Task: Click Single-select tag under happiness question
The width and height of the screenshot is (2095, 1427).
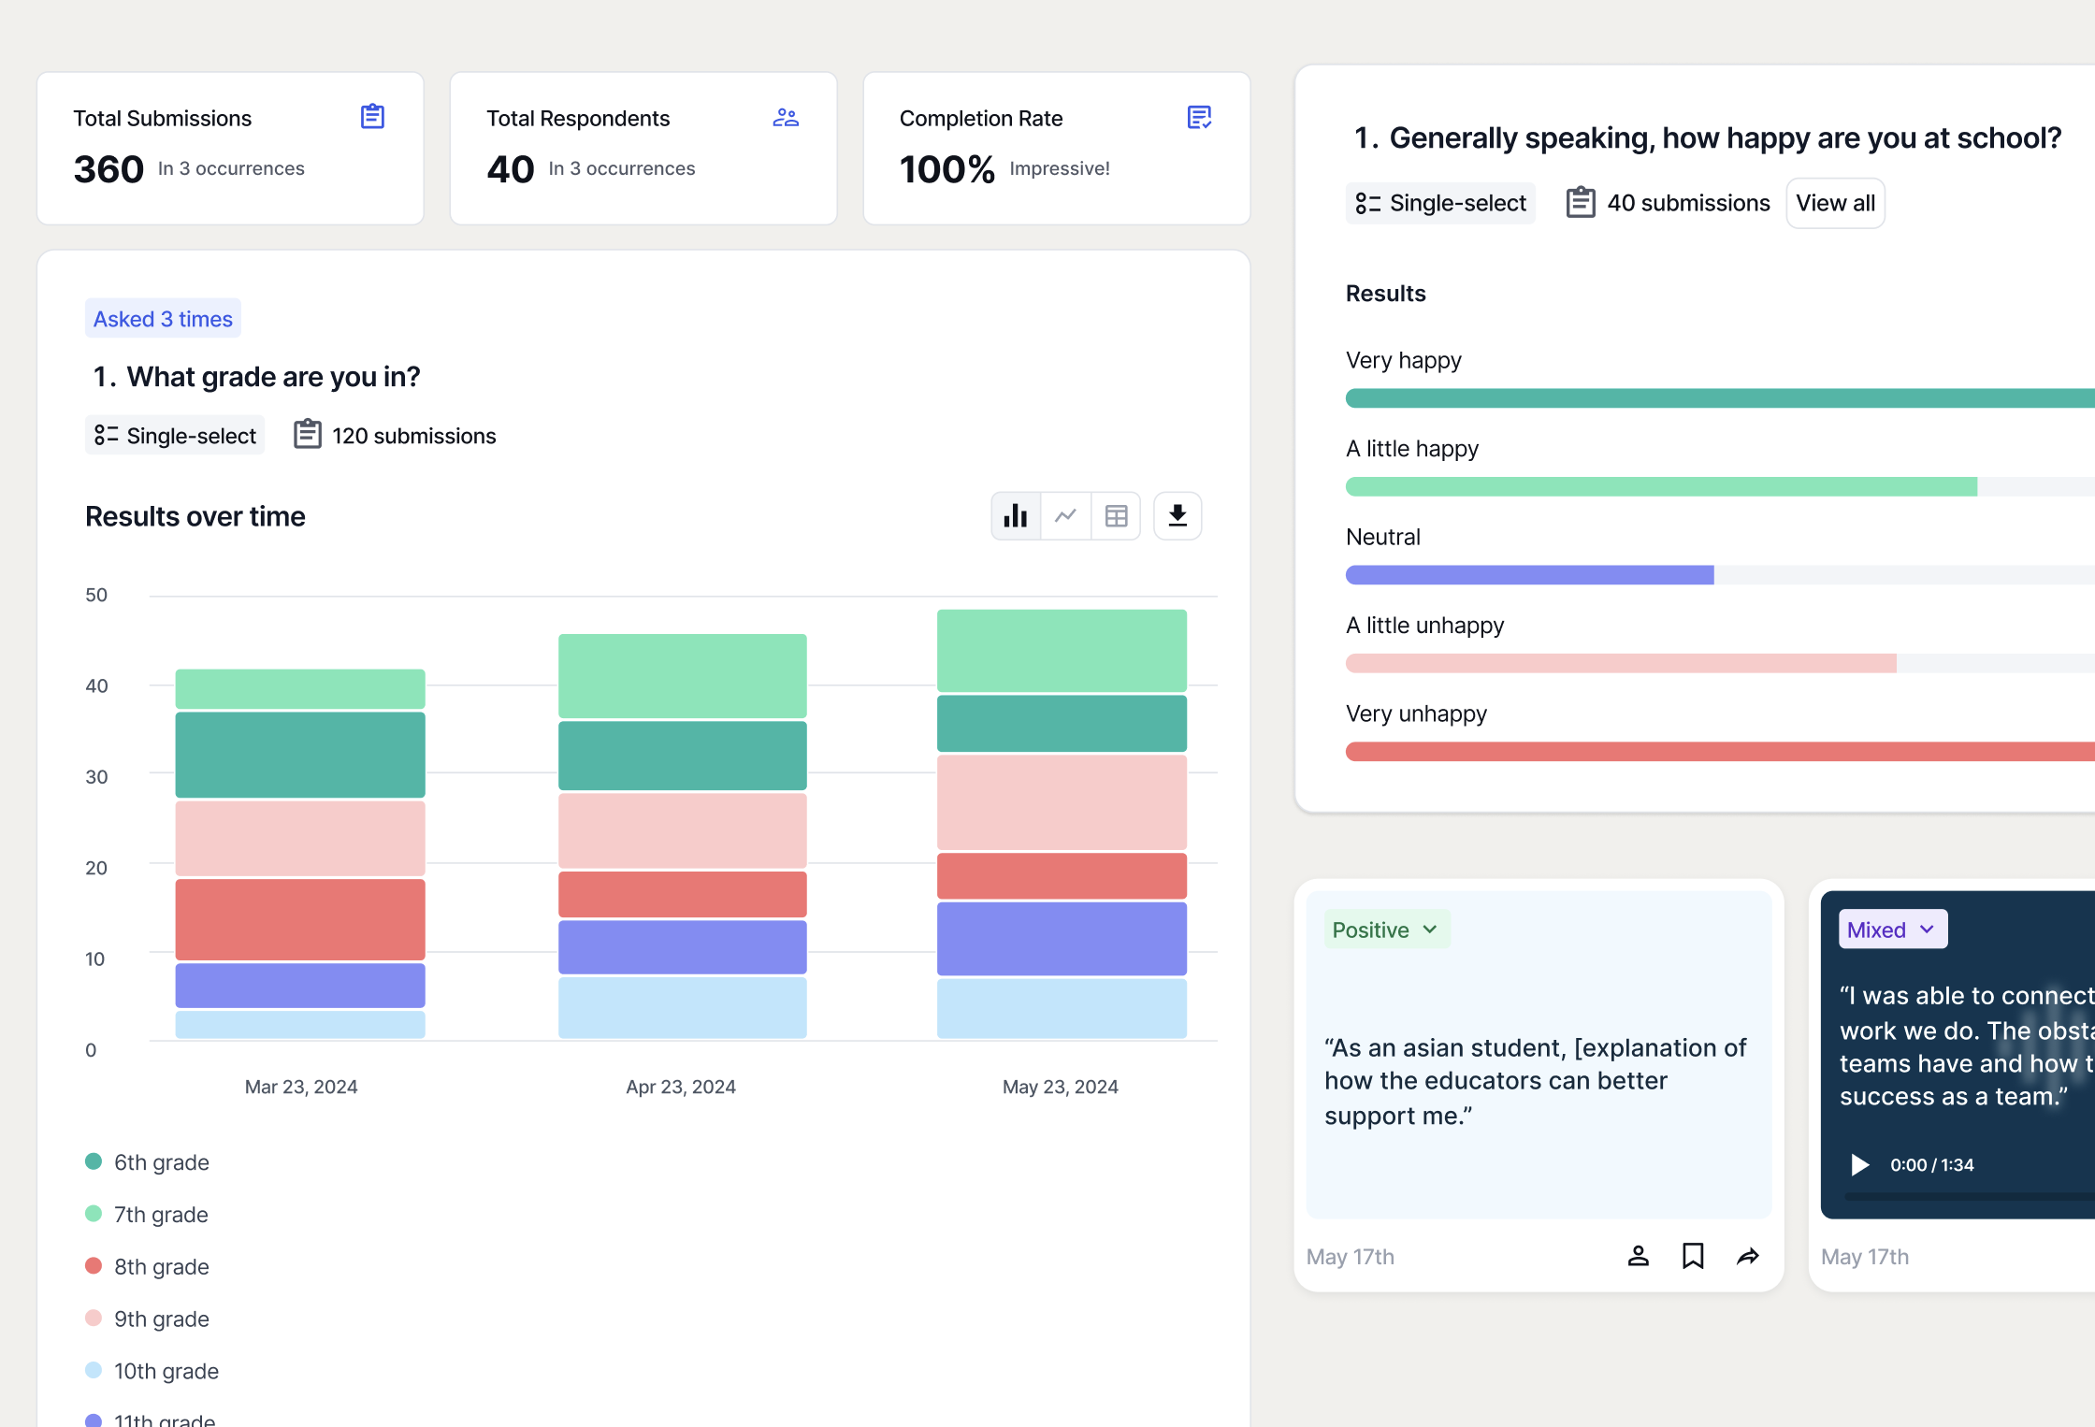Action: [x=1440, y=203]
